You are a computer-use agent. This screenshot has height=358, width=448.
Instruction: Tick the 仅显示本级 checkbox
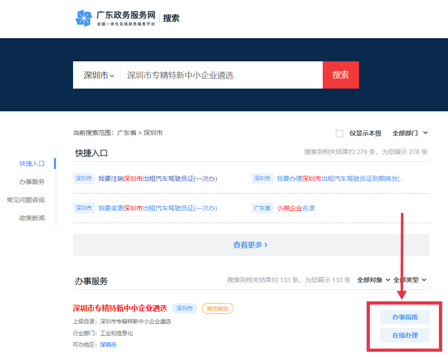pos(340,134)
